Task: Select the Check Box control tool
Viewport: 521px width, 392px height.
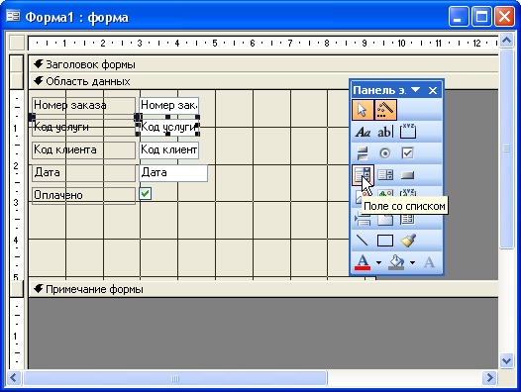Action: pos(408,153)
